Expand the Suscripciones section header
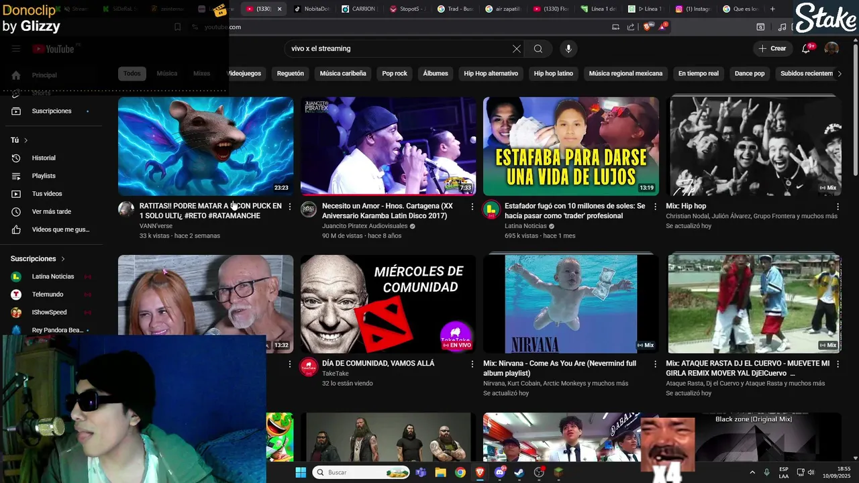This screenshot has width=859, height=483. 38,258
